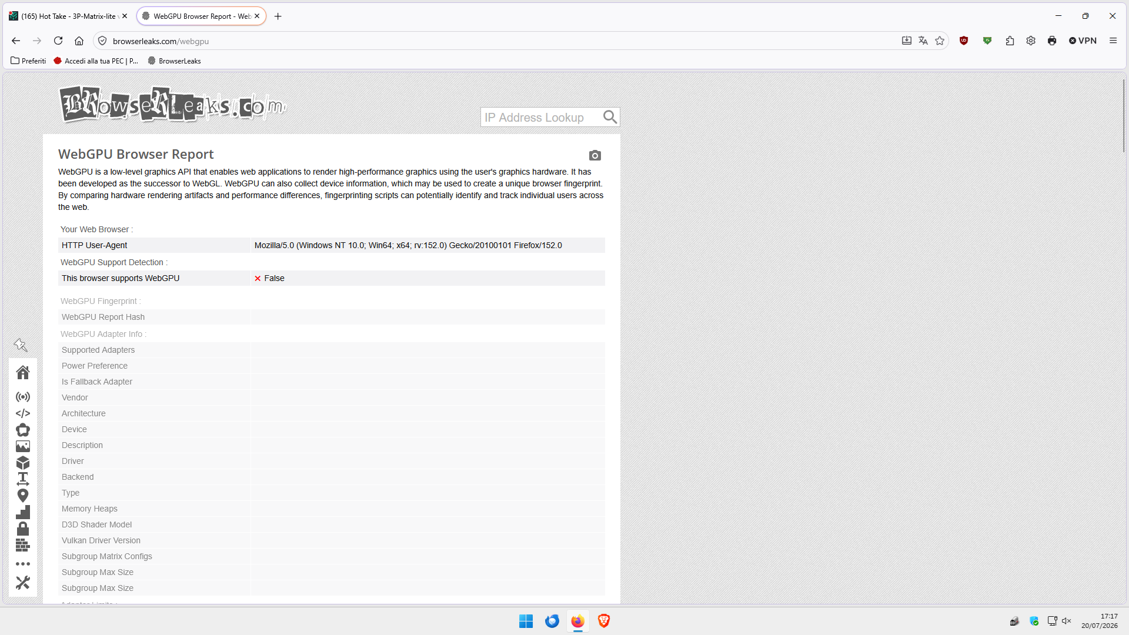Viewport: 1129px width, 635px height.
Task: Bookmark this page with the star icon
Action: [x=940, y=41]
